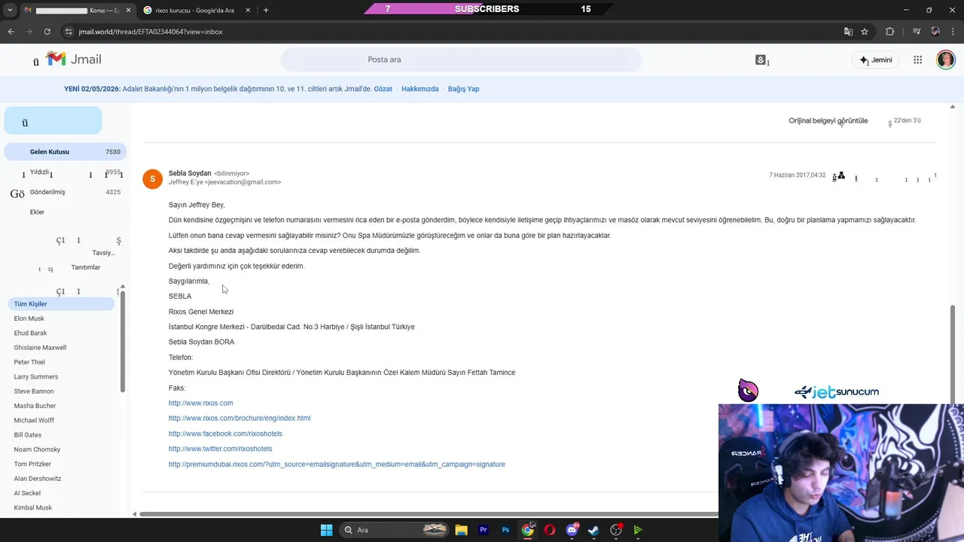
Task: Click the Jmail logo
Action: point(73,59)
